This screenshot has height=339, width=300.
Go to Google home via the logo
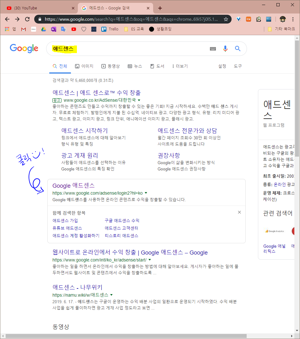point(24,48)
